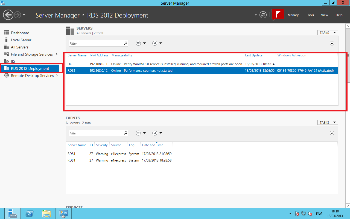The height and width of the screenshot is (219, 350).
Task: Open File Explorer from taskbar
Action: pyautogui.click(x=46, y=214)
